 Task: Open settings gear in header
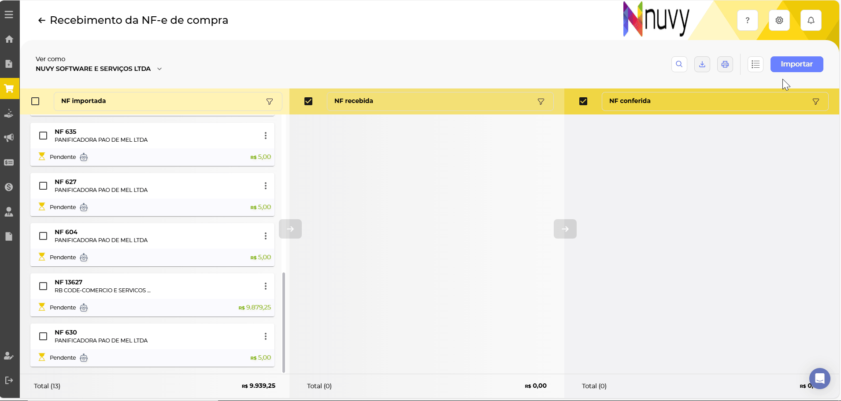[x=779, y=20]
